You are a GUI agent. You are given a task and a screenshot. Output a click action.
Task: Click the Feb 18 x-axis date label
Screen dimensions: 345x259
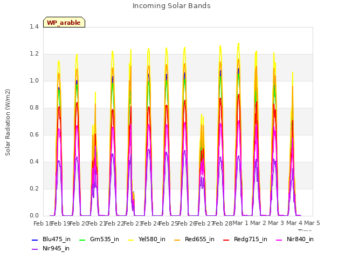tap(43, 223)
